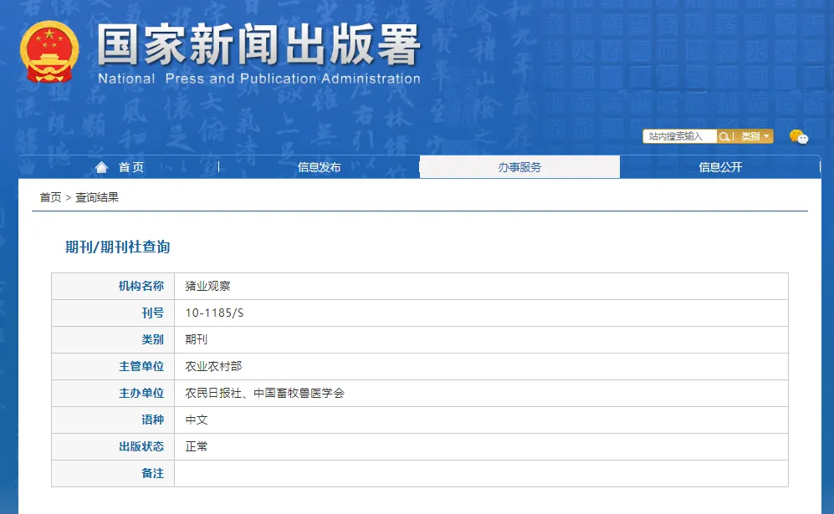Select the 农业农村部 supervisor value
Screen dimensions: 834x514
click(213, 366)
